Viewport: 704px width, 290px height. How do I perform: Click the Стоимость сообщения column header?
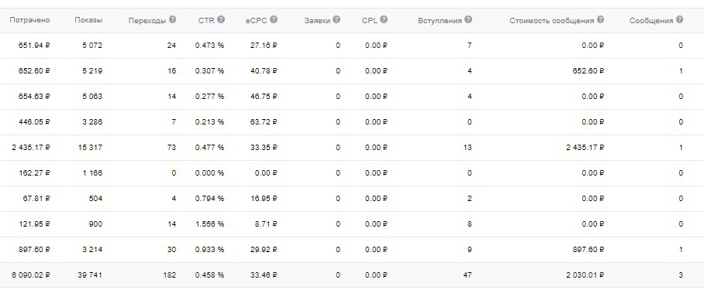pyautogui.click(x=552, y=21)
